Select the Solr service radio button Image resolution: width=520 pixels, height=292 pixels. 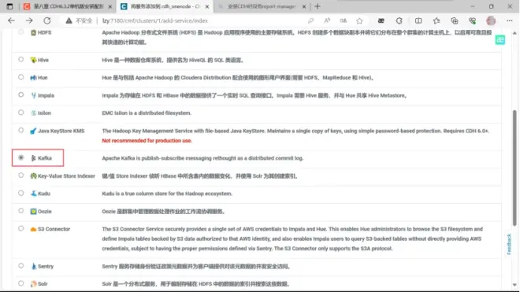pyautogui.click(x=21, y=283)
